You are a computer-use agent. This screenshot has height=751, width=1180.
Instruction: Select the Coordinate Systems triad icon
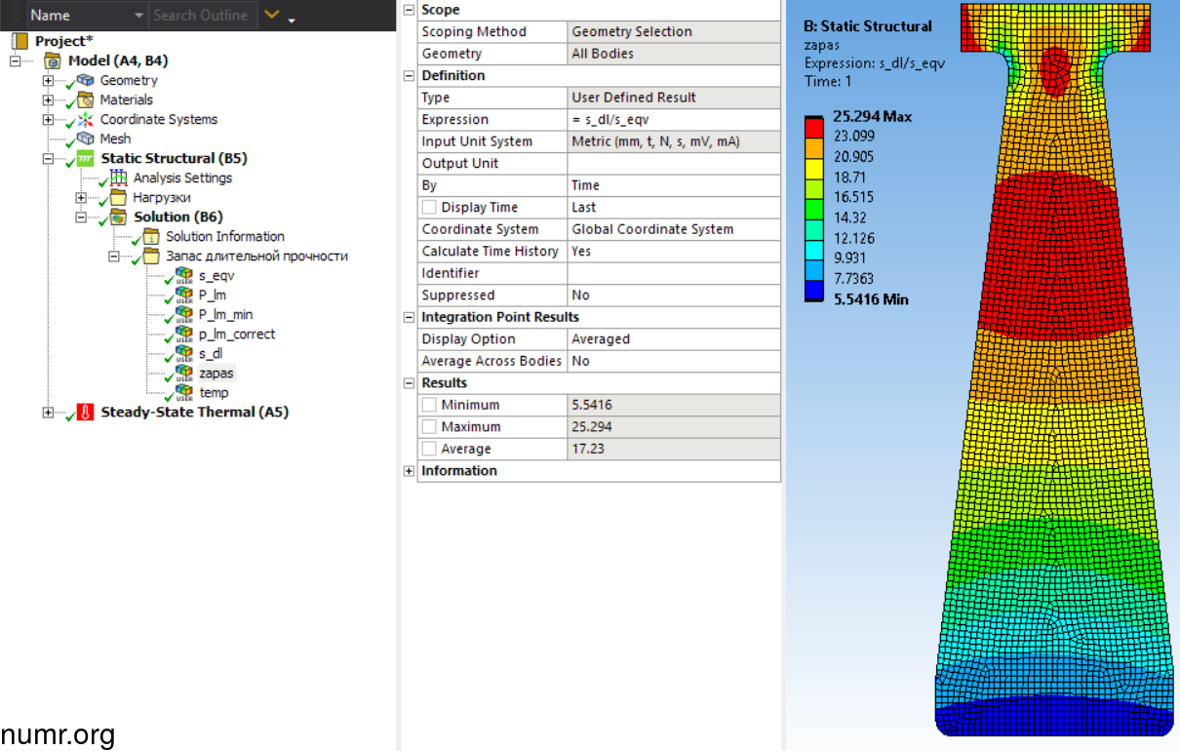[x=86, y=120]
